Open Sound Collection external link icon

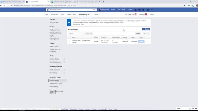(x=64, y=62)
